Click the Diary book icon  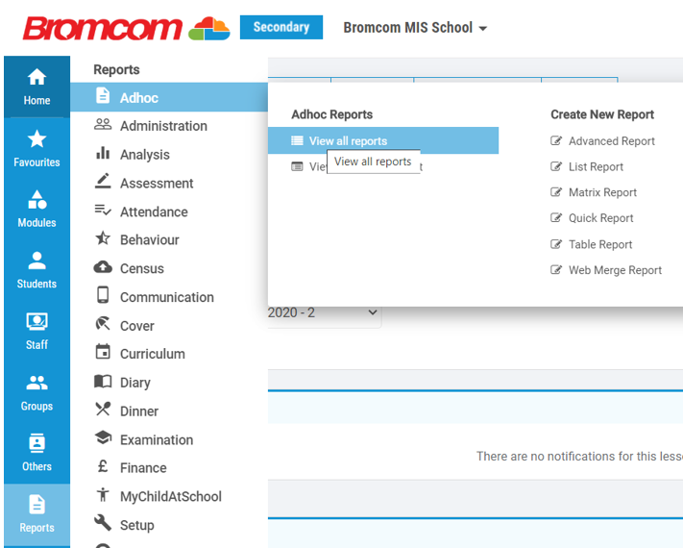click(x=103, y=381)
